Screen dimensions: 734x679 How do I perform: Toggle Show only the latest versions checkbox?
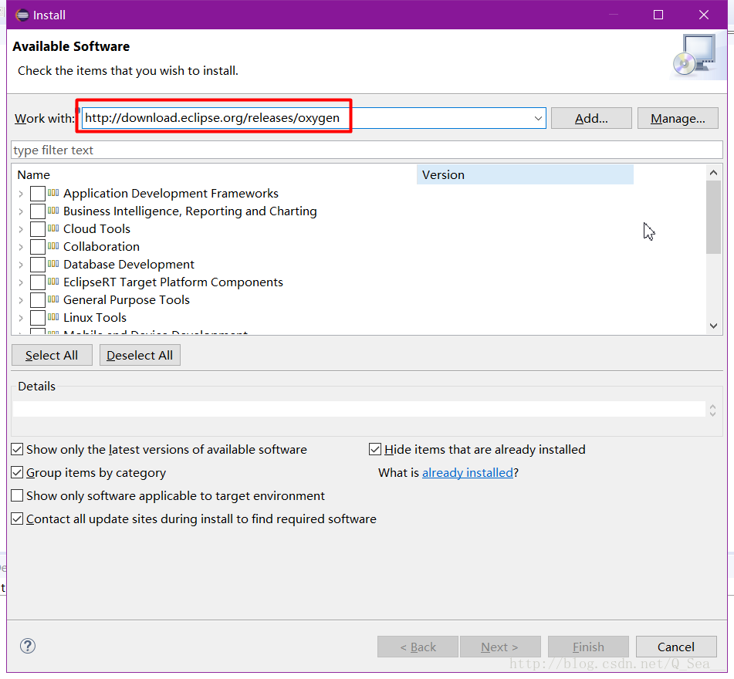(x=17, y=450)
